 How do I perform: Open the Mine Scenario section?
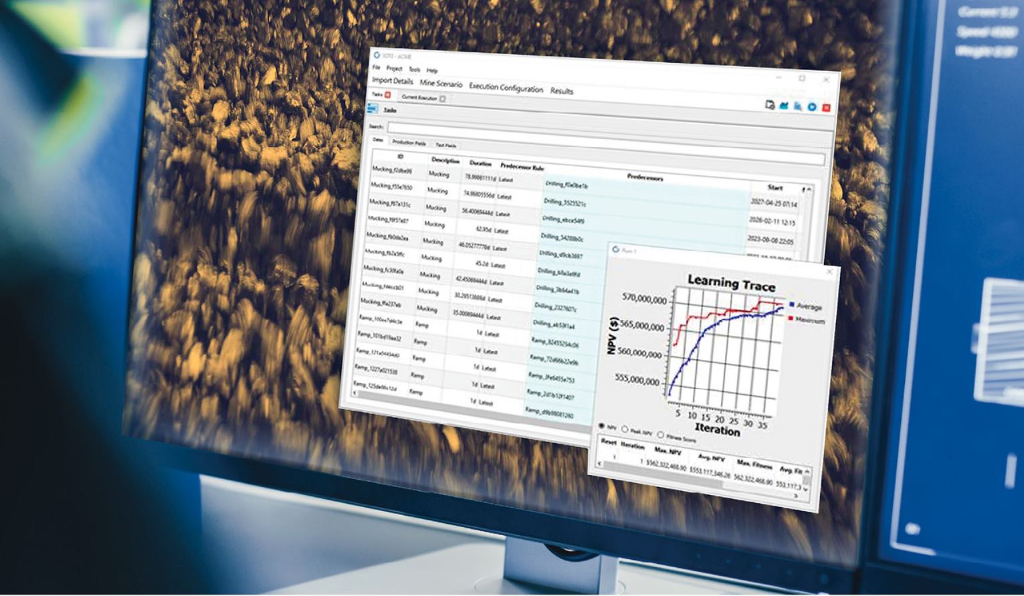coord(441,84)
